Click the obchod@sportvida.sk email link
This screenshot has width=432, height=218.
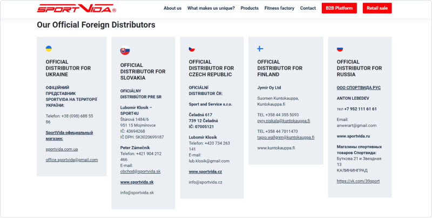point(140,171)
